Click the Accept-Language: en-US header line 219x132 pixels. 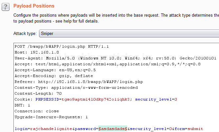point(55,70)
